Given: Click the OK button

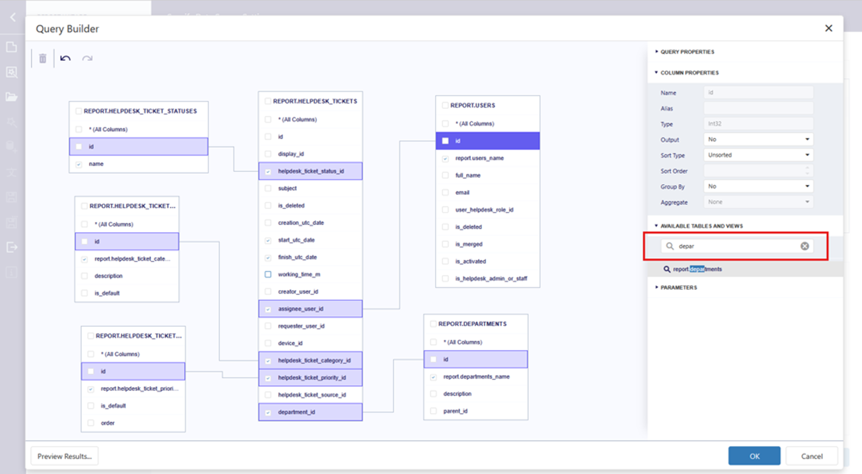Looking at the screenshot, I should pyautogui.click(x=754, y=456).
